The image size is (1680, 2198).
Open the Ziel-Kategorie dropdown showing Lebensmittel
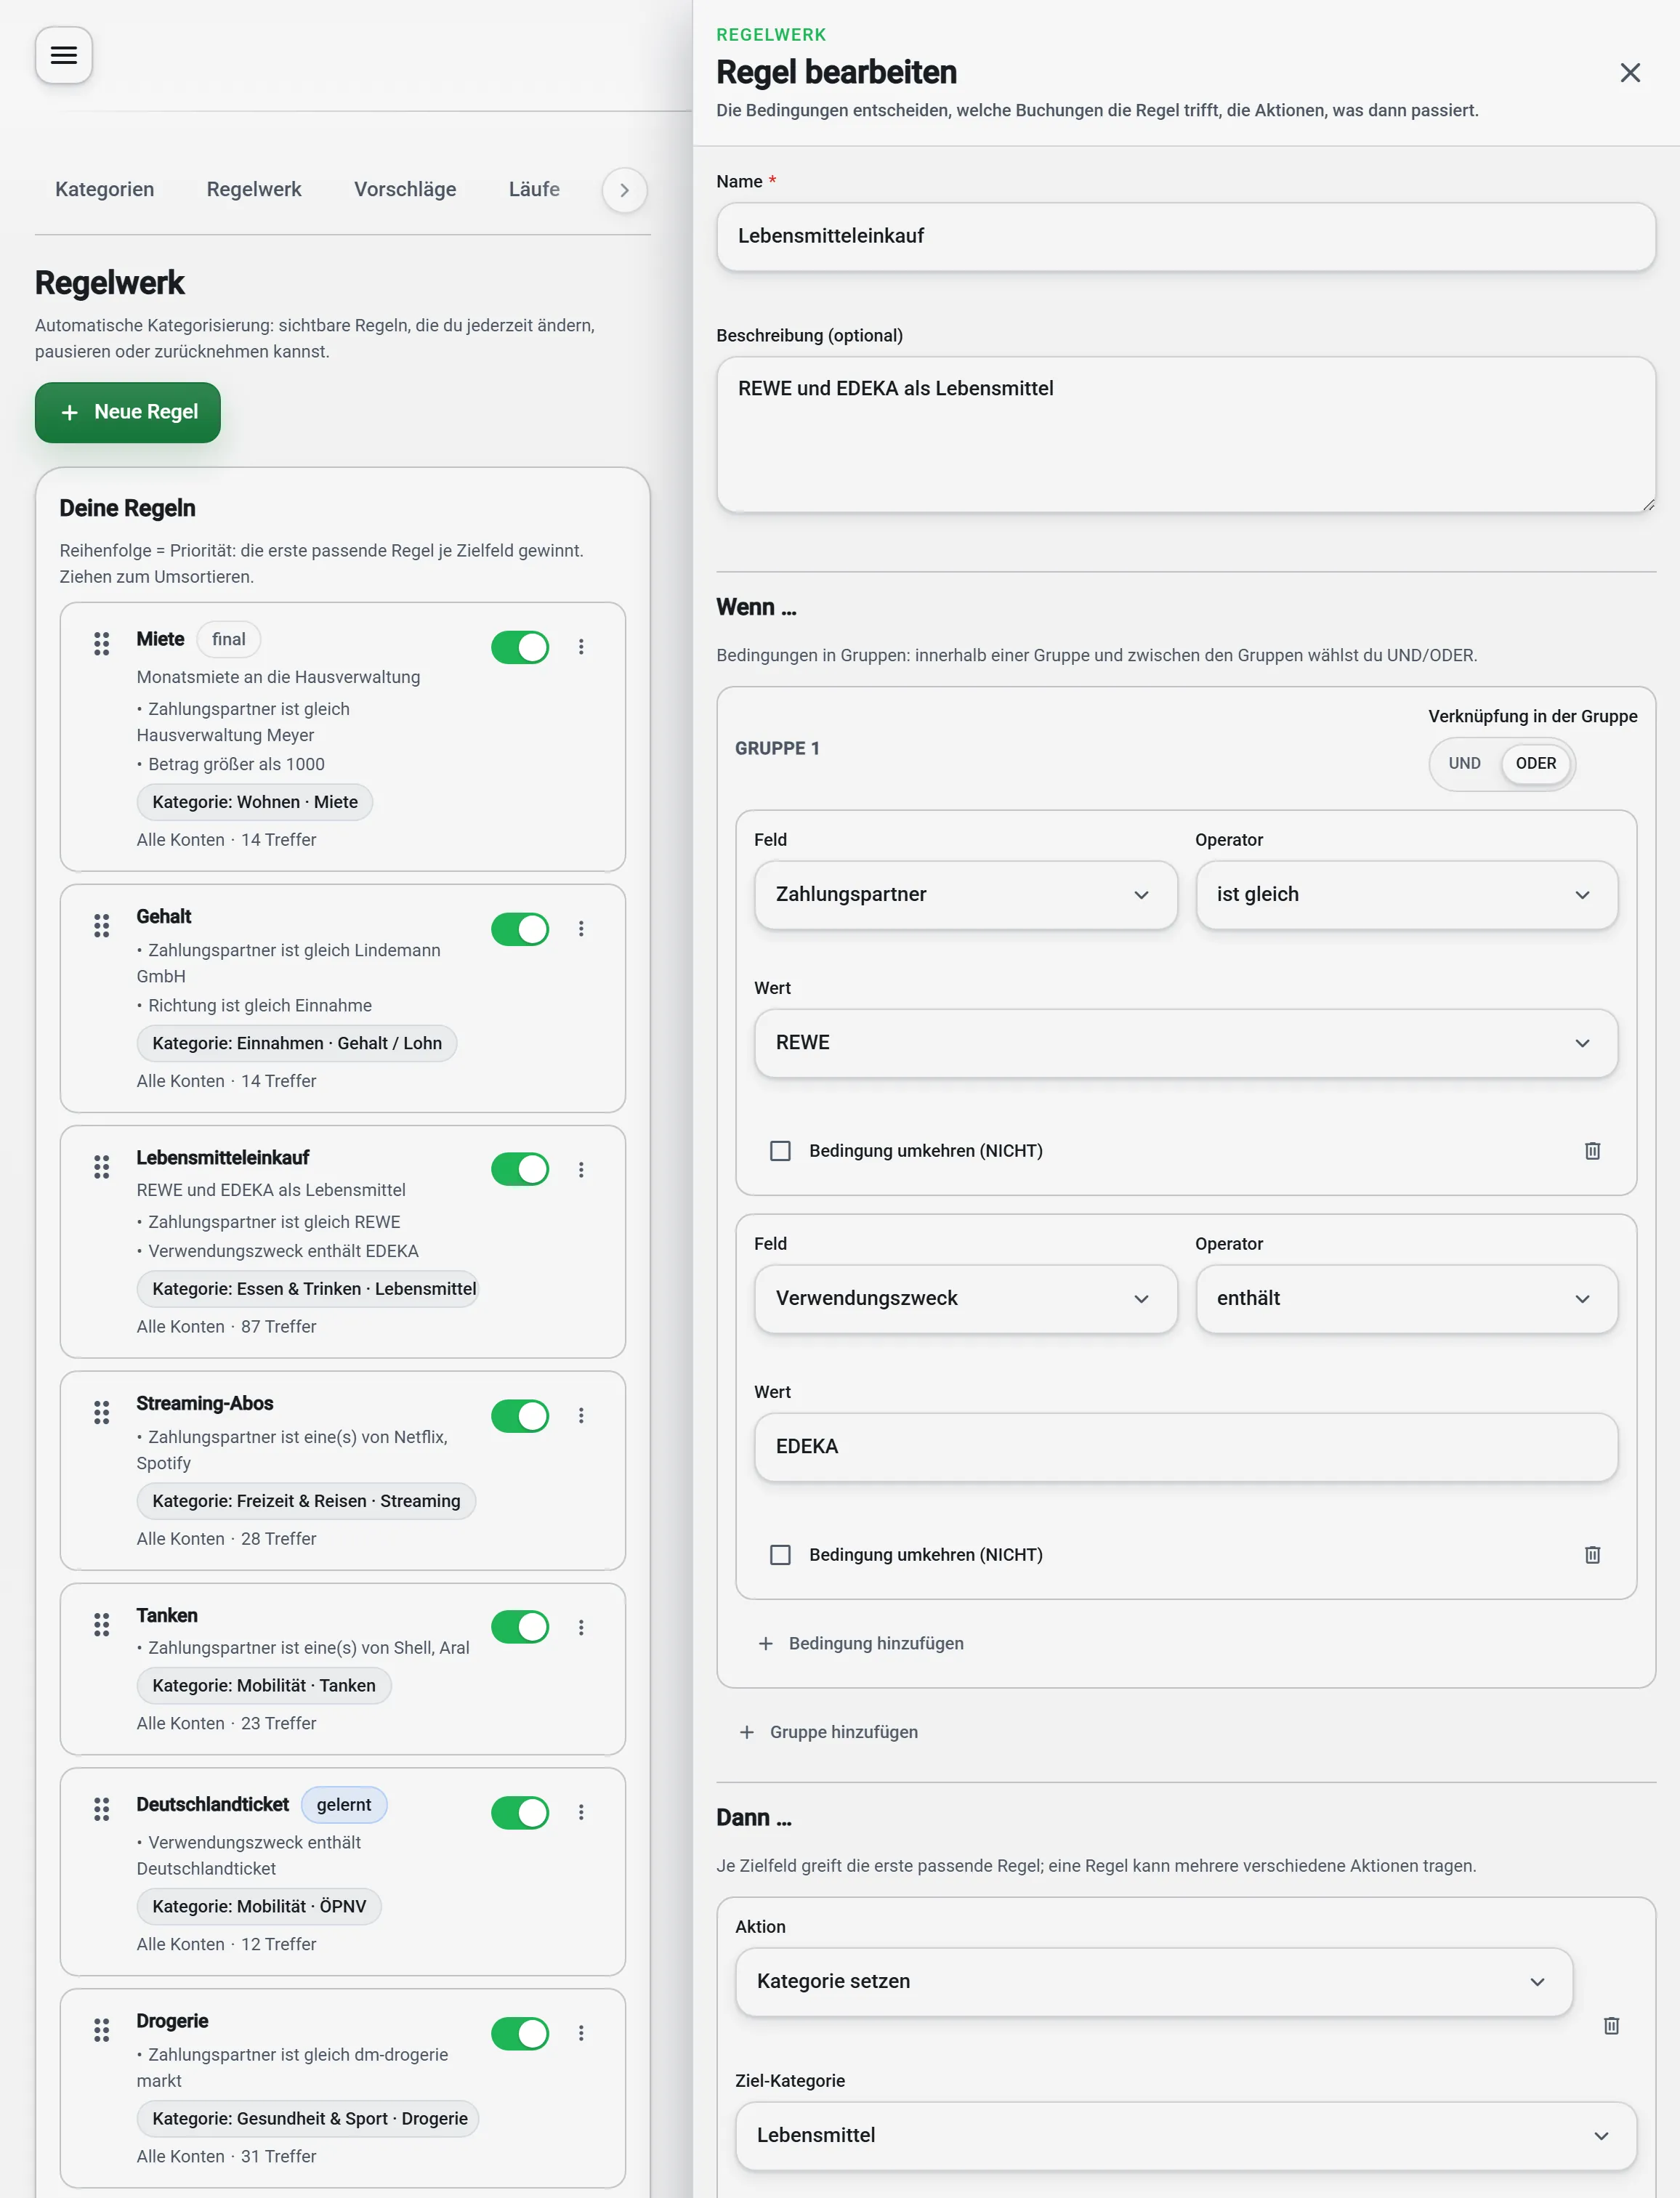point(1186,2136)
